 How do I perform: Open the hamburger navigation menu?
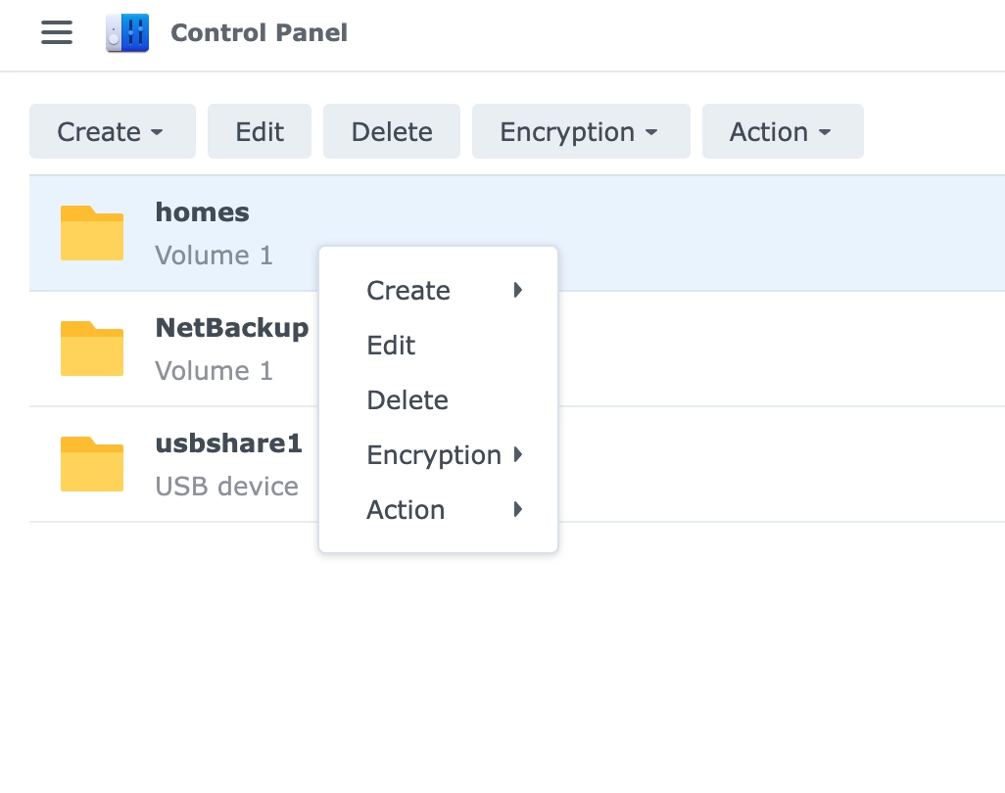pyautogui.click(x=57, y=32)
